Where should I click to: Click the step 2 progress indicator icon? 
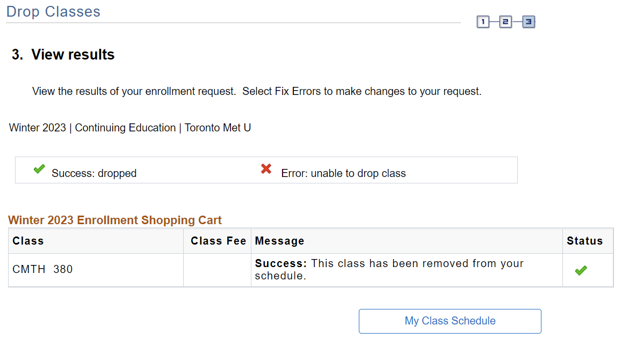coord(505,22)
